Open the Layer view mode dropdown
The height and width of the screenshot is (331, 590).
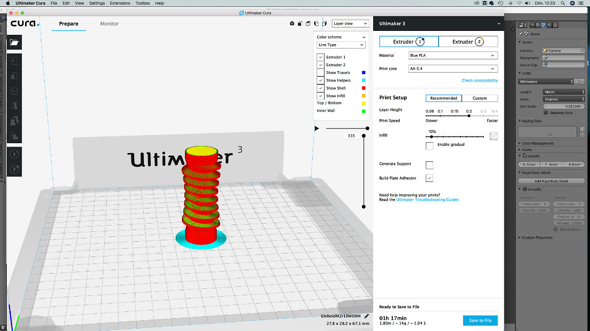(x=350, y=24)
